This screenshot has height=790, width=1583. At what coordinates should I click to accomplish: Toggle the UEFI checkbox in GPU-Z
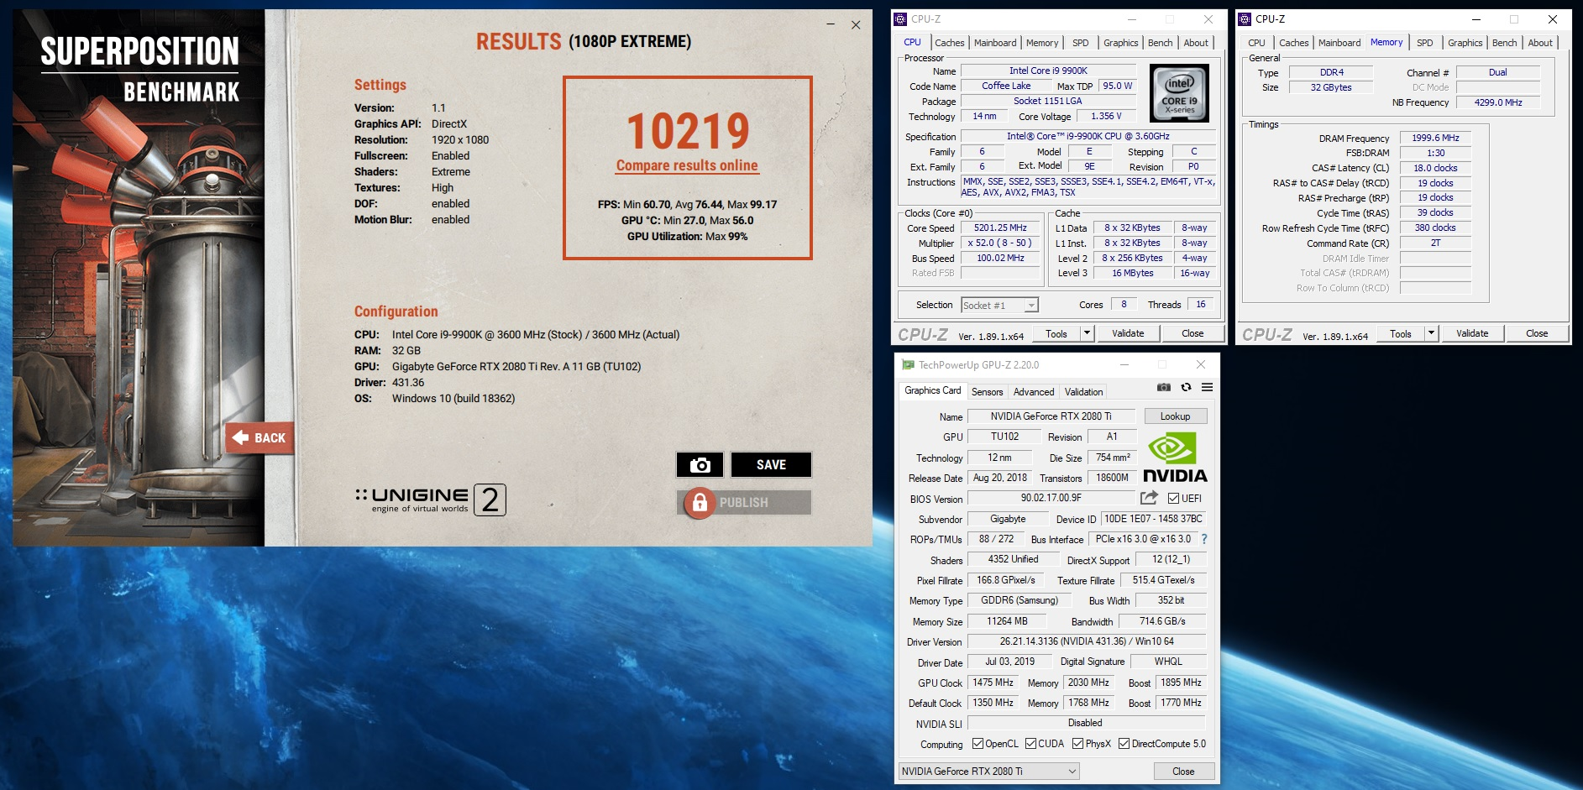tap(1174, 499)
